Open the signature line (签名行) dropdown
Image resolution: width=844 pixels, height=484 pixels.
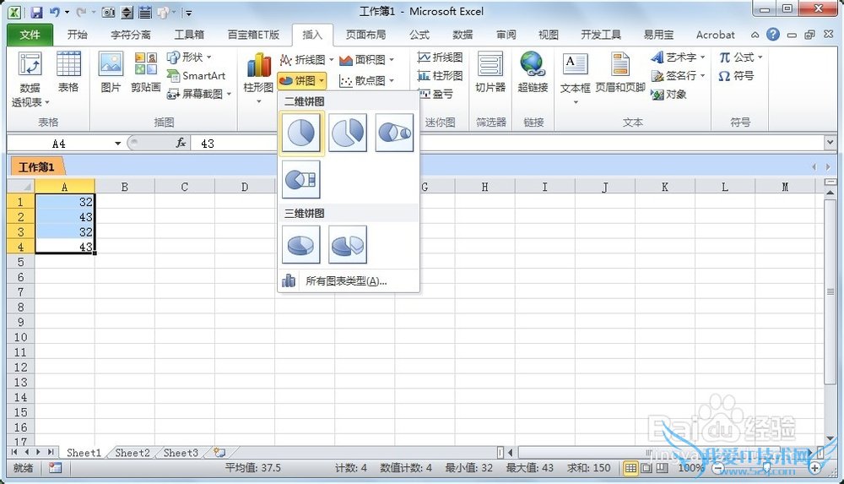[678, 76]
